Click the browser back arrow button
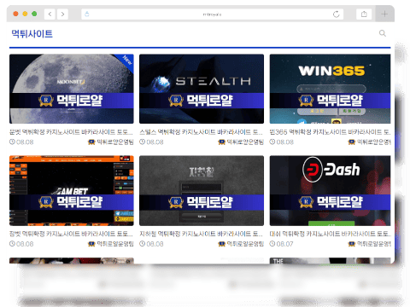 50,14
